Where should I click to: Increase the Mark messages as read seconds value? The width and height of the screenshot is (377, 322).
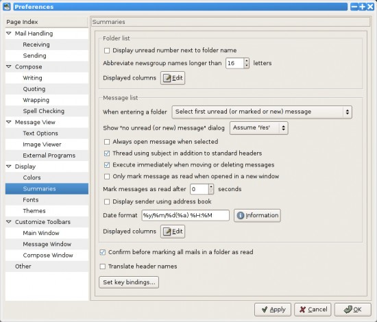coord(211,187)
